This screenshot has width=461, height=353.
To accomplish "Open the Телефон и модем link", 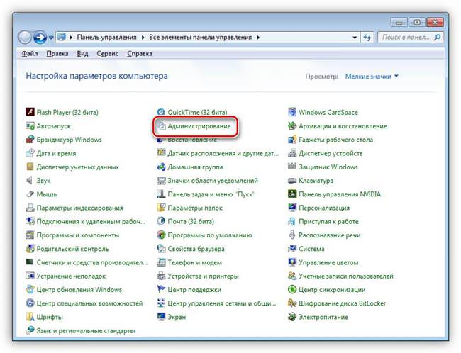I will [x=194, y=262].
